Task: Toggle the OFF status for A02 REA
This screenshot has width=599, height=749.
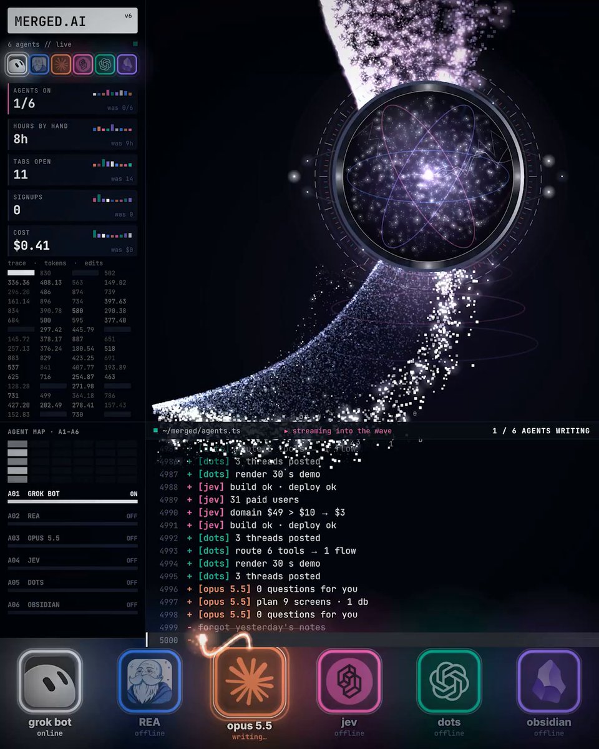Action: click(132, 516)
